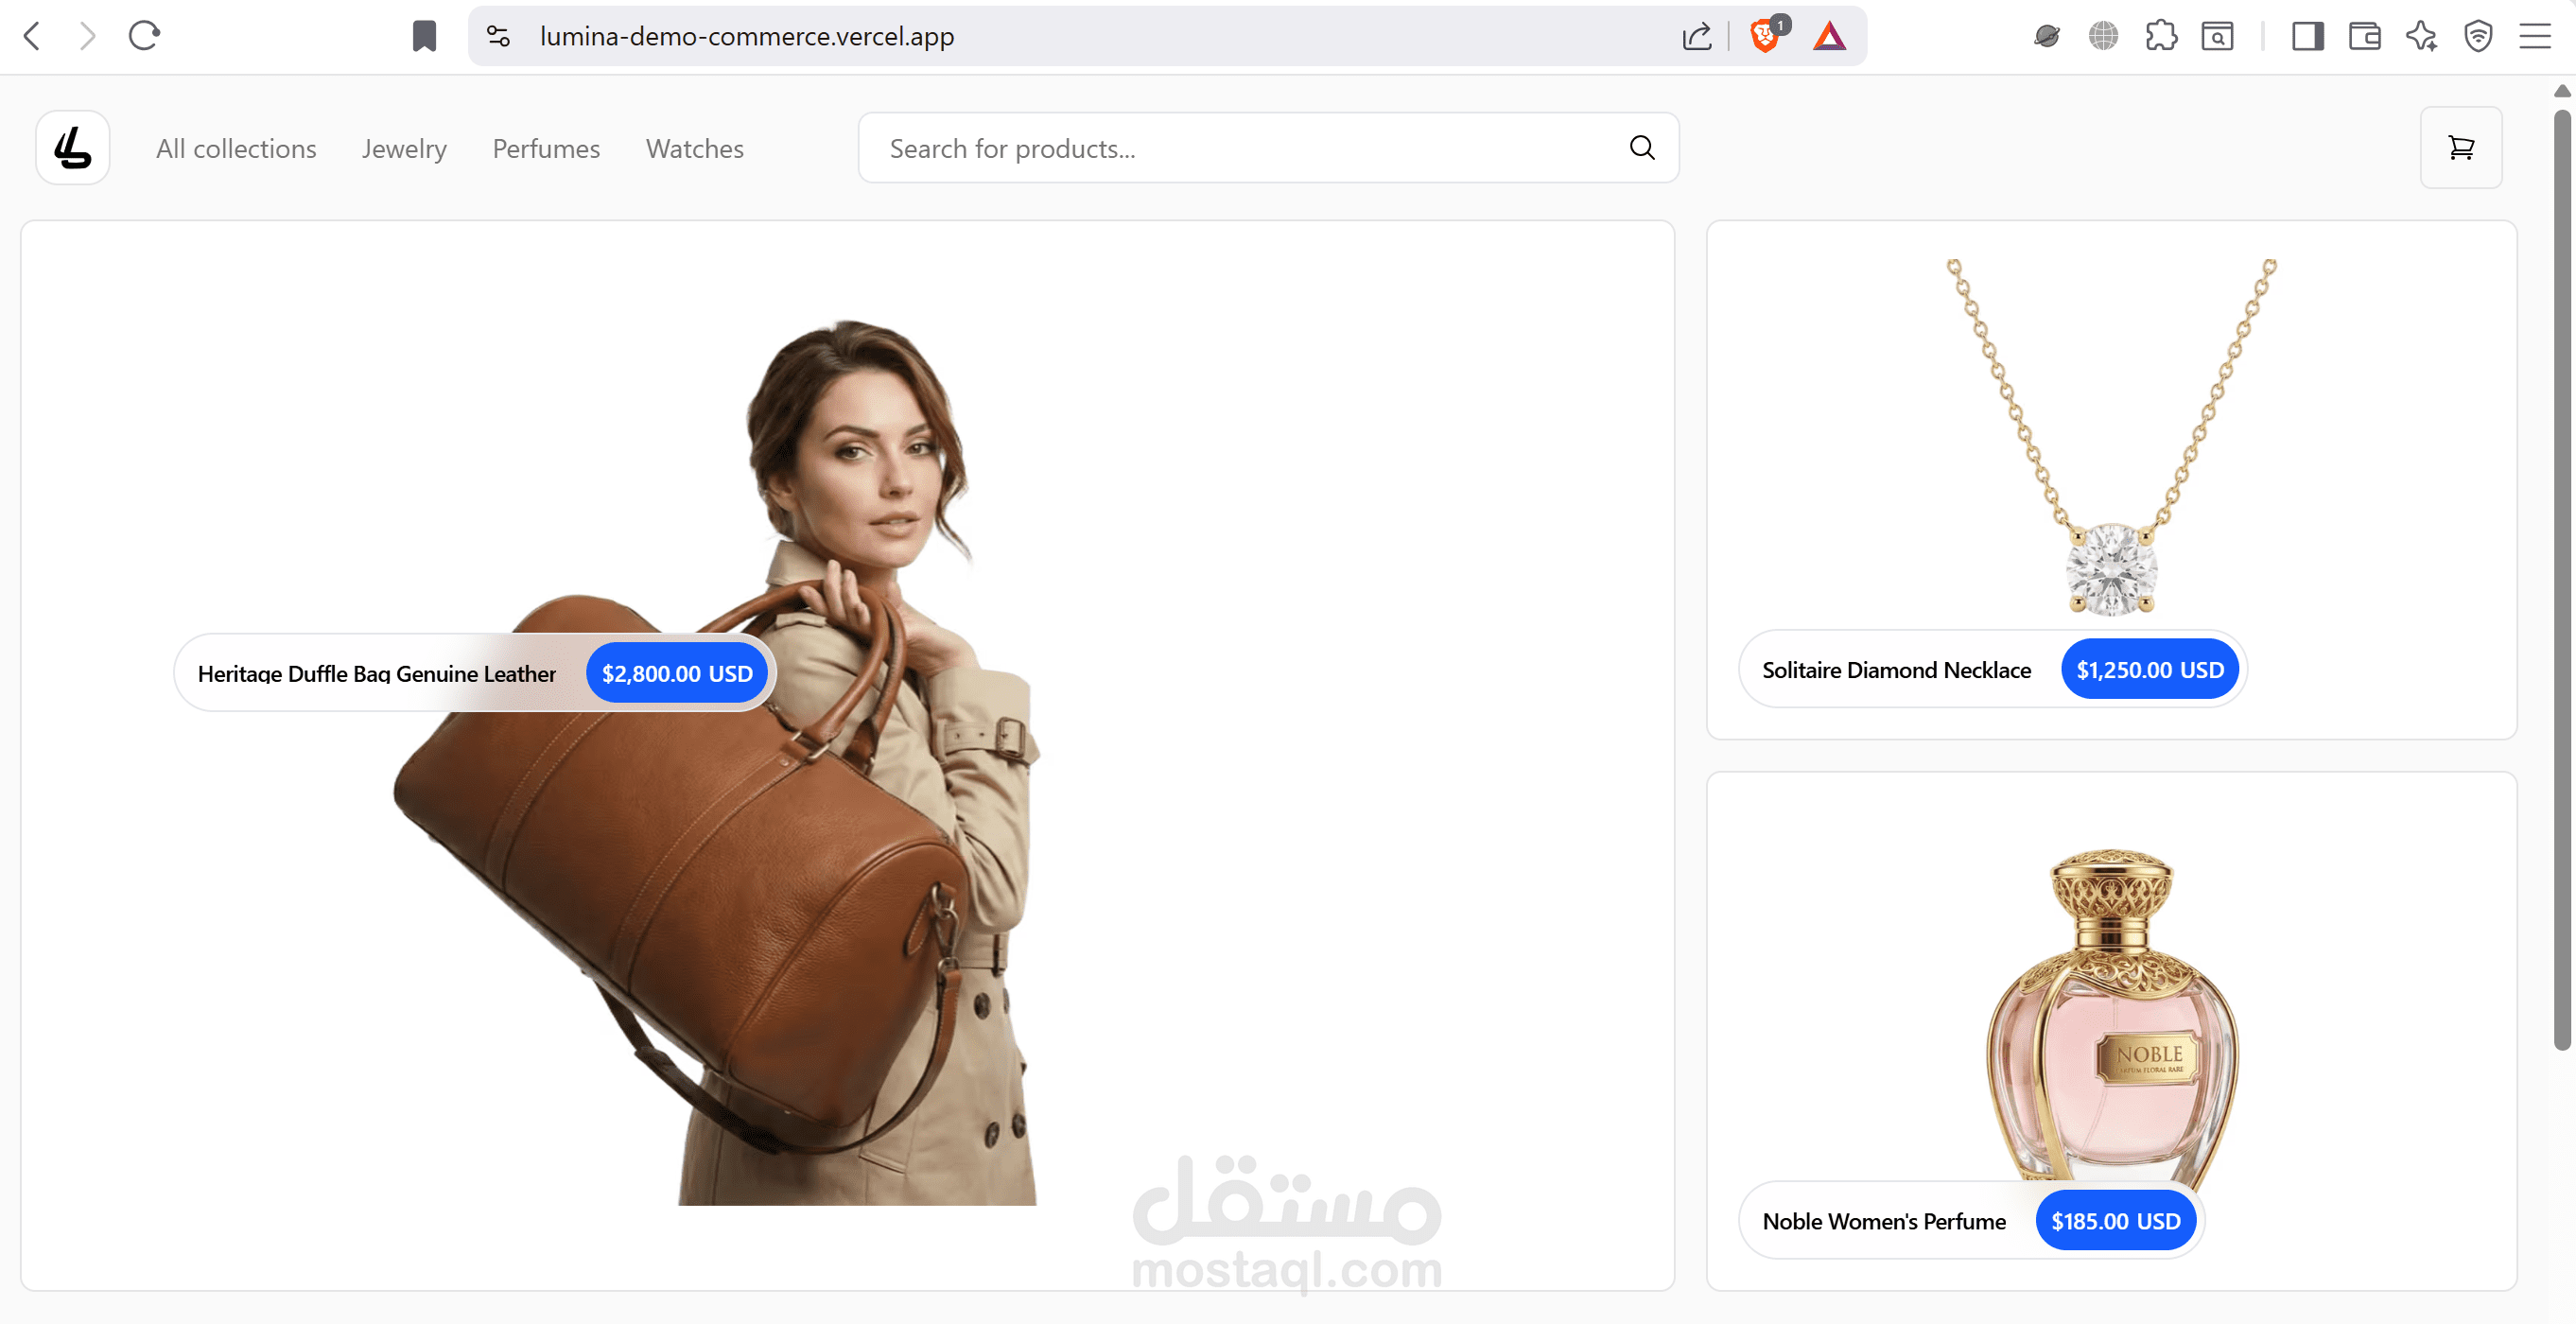Viewport: 2576px width, 1324px height.
Task: Click the Lumina store logo
Action: coord(72,147)
